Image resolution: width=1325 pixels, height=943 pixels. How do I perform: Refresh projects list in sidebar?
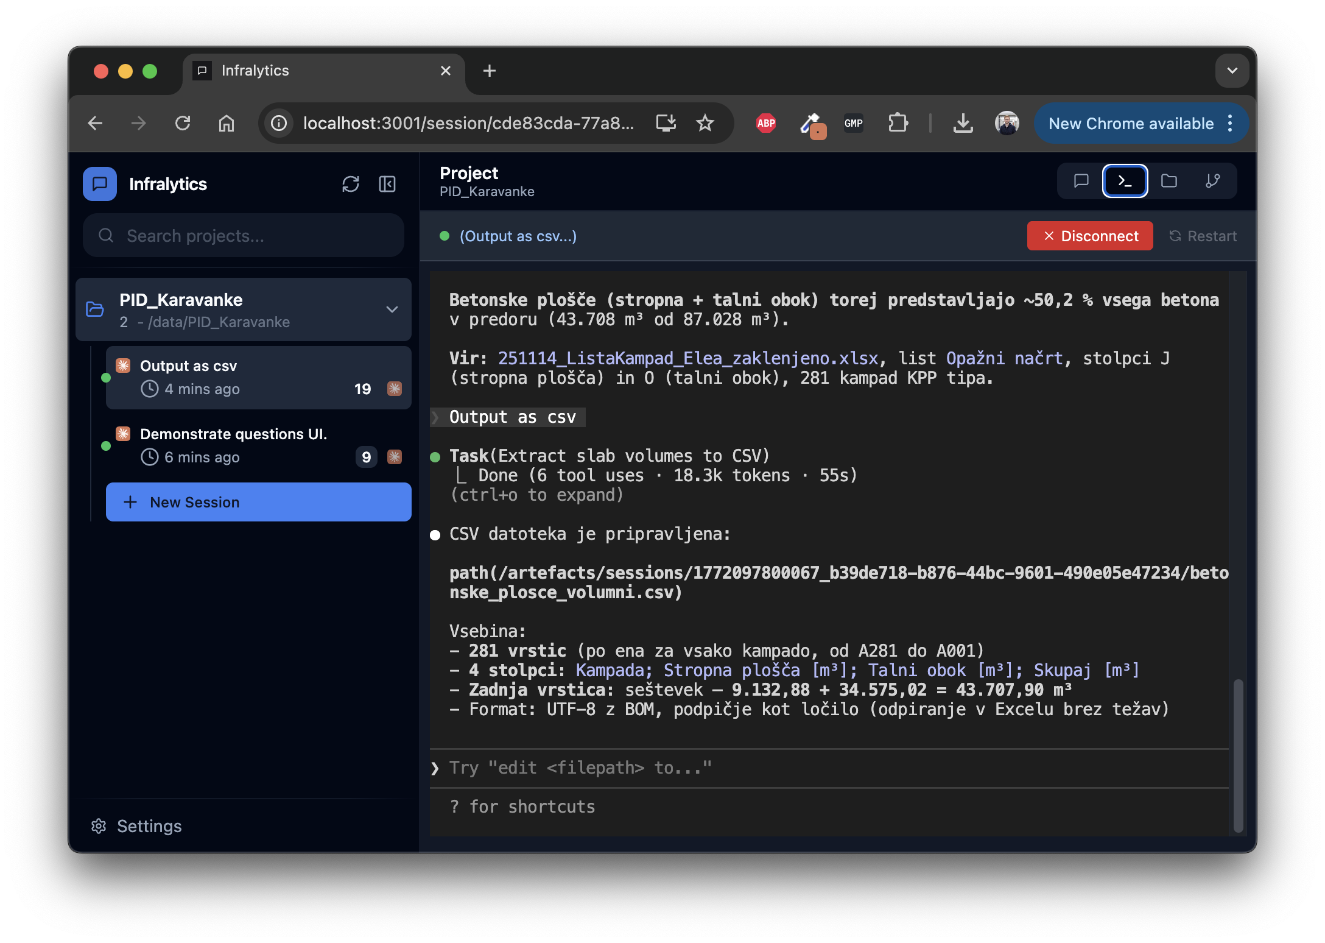(350, 184)
